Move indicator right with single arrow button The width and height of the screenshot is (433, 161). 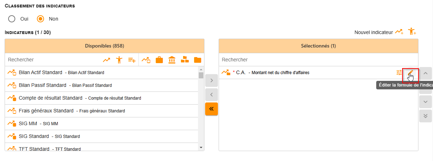pos(212,80)
